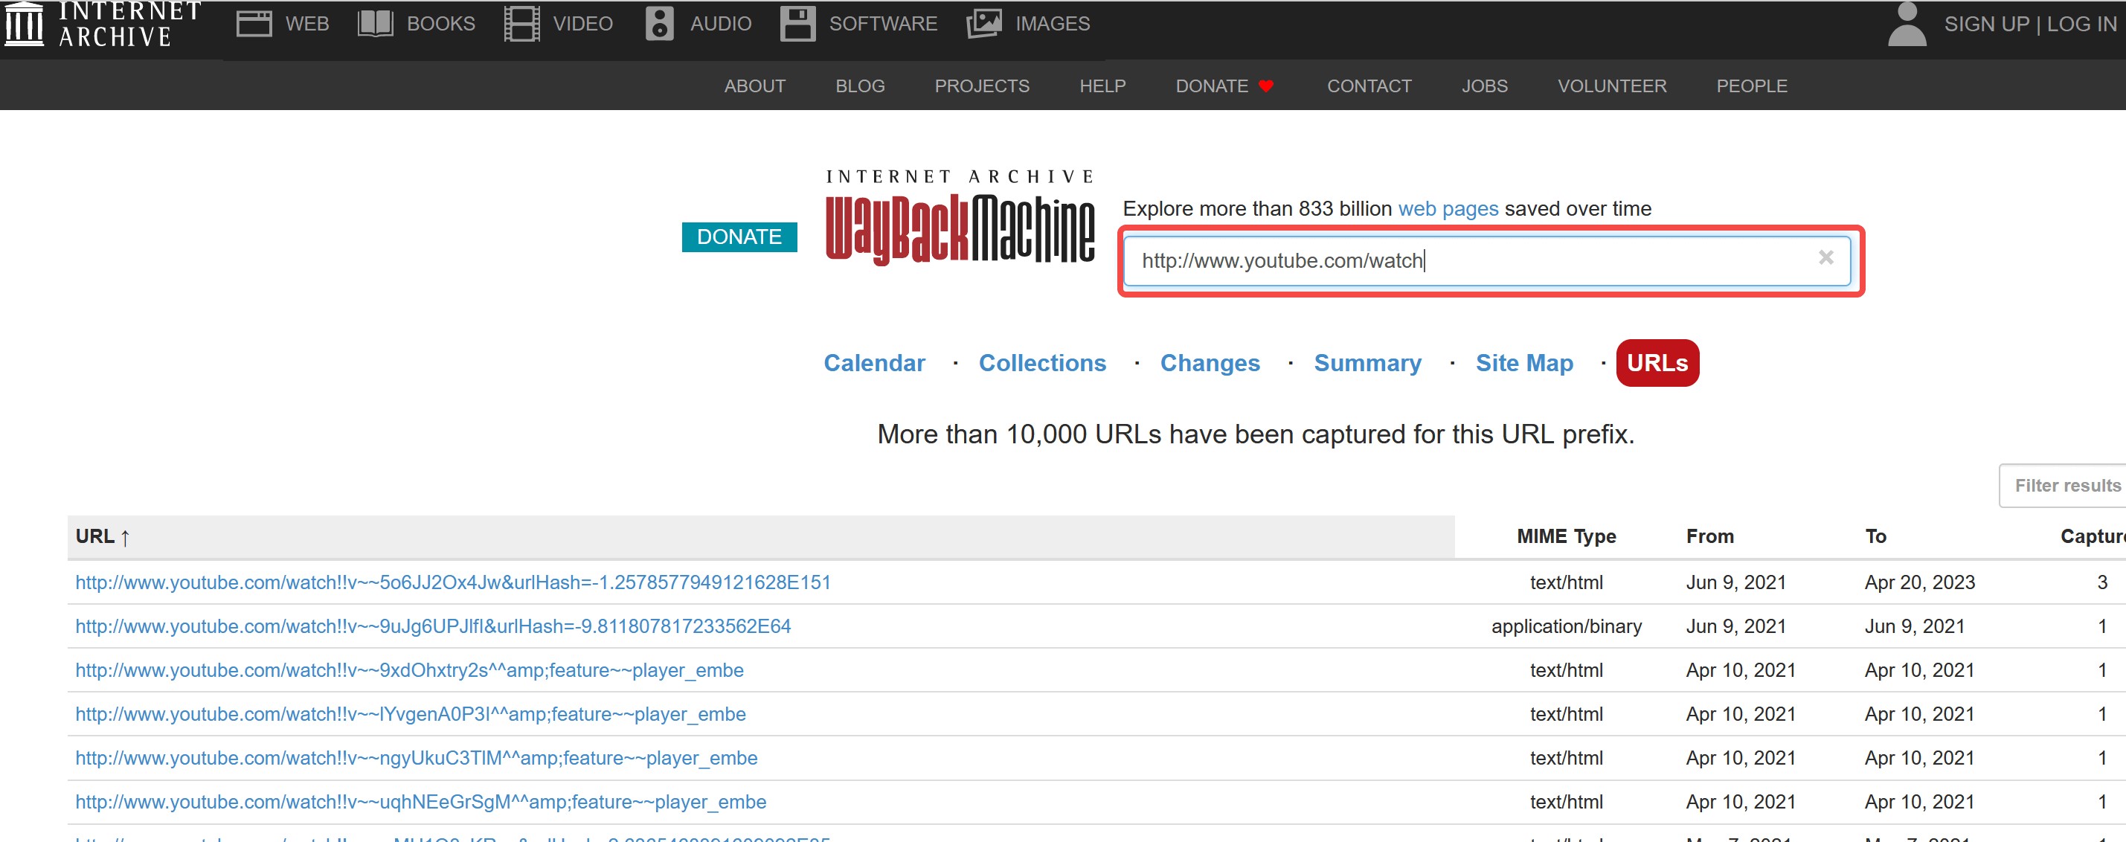The height and width of the screenshot is (842, 2126).
Task: Switch to the Collections tab
Action: click(x=1041, y=363)
